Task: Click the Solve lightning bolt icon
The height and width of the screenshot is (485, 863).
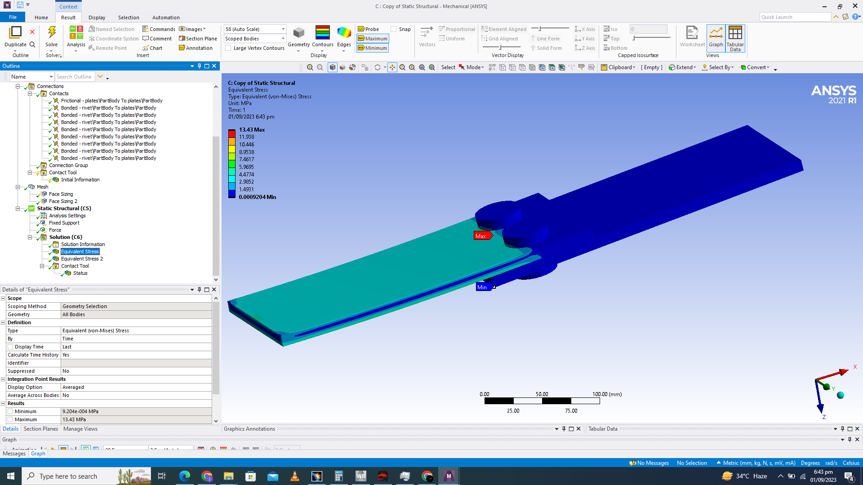Action: (52, 32)
